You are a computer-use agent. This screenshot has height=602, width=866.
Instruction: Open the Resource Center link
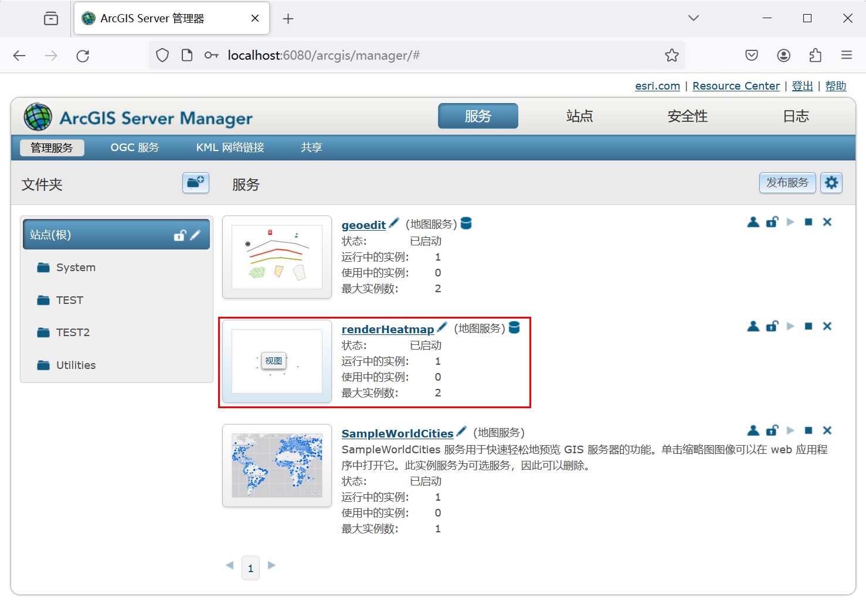[x=736, y=86]
